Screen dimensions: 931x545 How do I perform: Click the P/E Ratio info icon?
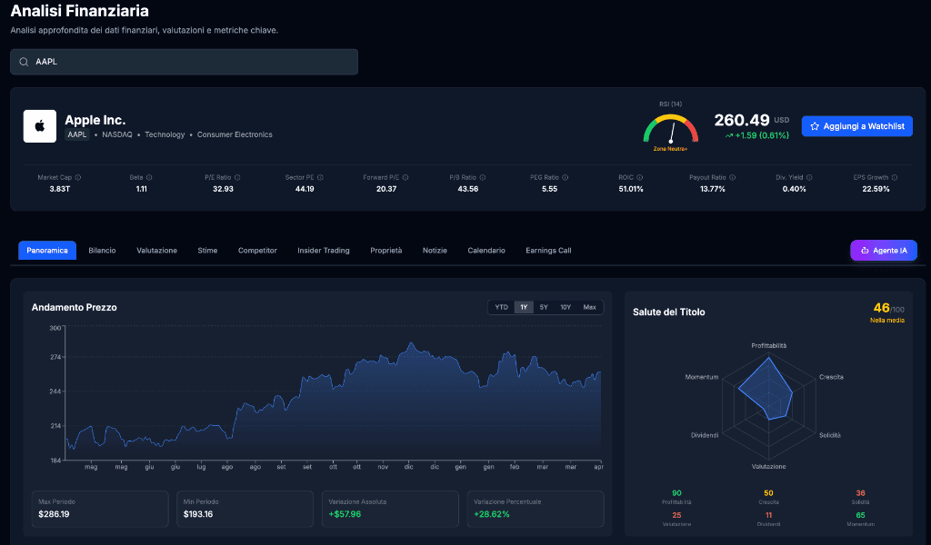click(x=238, y=178)
